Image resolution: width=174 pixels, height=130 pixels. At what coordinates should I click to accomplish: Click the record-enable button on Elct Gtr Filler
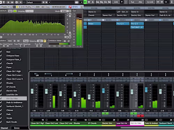pos(141,116)
